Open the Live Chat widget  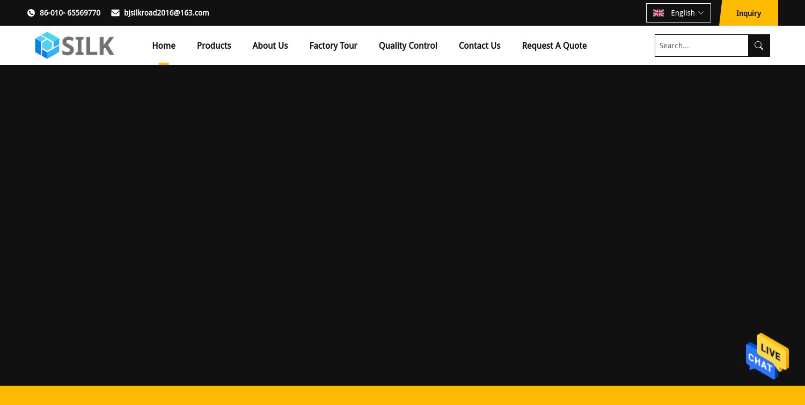click(767, 356)
